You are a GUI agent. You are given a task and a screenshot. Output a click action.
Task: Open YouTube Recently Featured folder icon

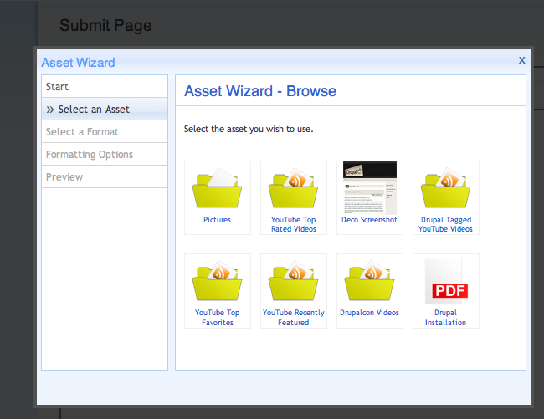coord(293,281)
